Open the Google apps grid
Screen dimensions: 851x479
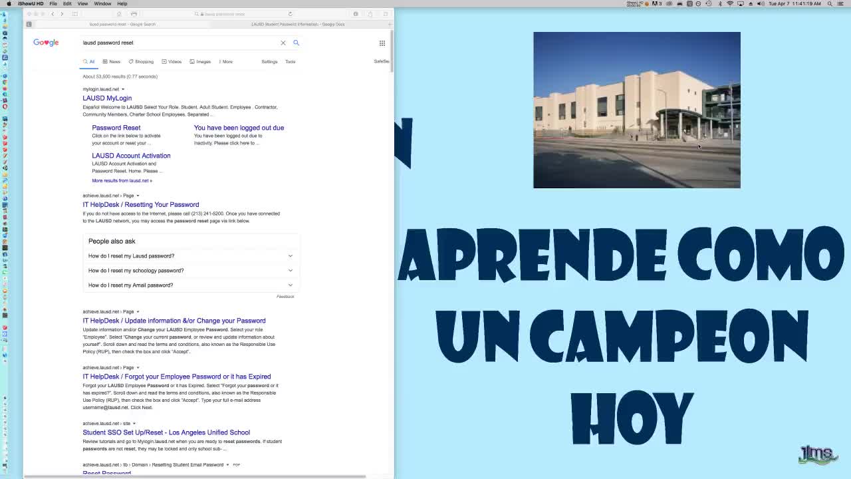[382, 43]
